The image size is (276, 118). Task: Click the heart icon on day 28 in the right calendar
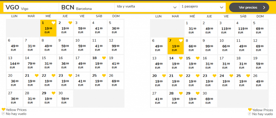click(x=181, y=93)
